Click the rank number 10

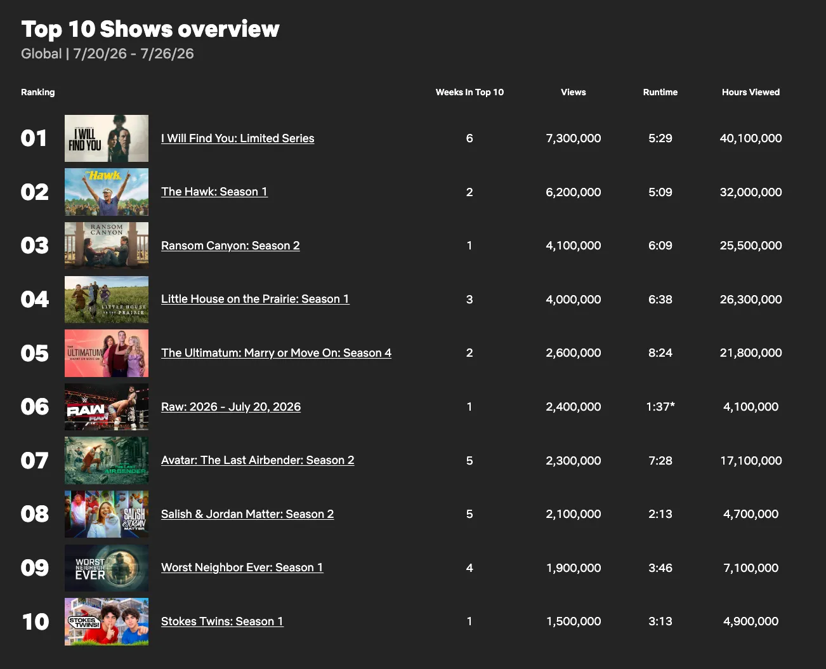pyautogui.click(x=36, y=621)
